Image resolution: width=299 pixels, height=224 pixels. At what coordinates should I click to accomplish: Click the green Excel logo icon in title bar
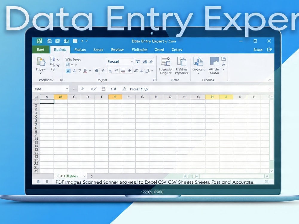[x=39, y=41]
